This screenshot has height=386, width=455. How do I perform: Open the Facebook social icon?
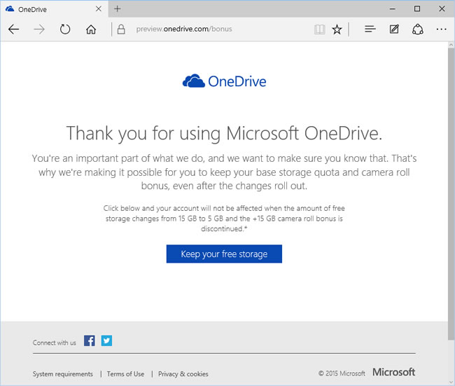pyautogui.click(x=90, y=341)
